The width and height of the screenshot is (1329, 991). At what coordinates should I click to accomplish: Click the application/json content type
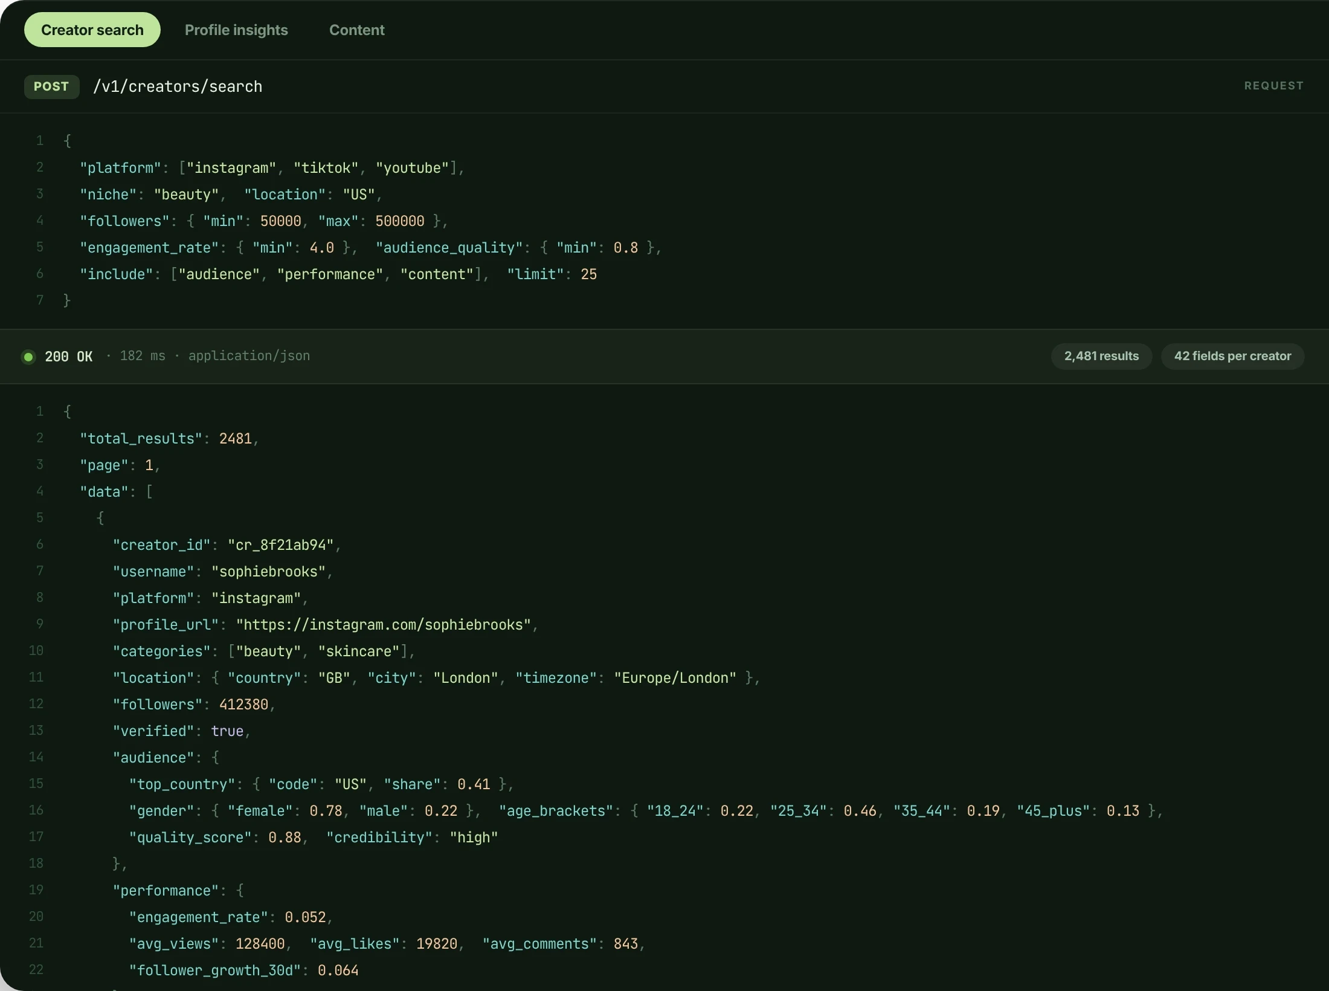click(249, 356)
